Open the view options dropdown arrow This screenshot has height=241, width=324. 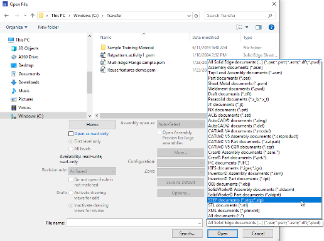pyautogui.click(x=247, y=27)
